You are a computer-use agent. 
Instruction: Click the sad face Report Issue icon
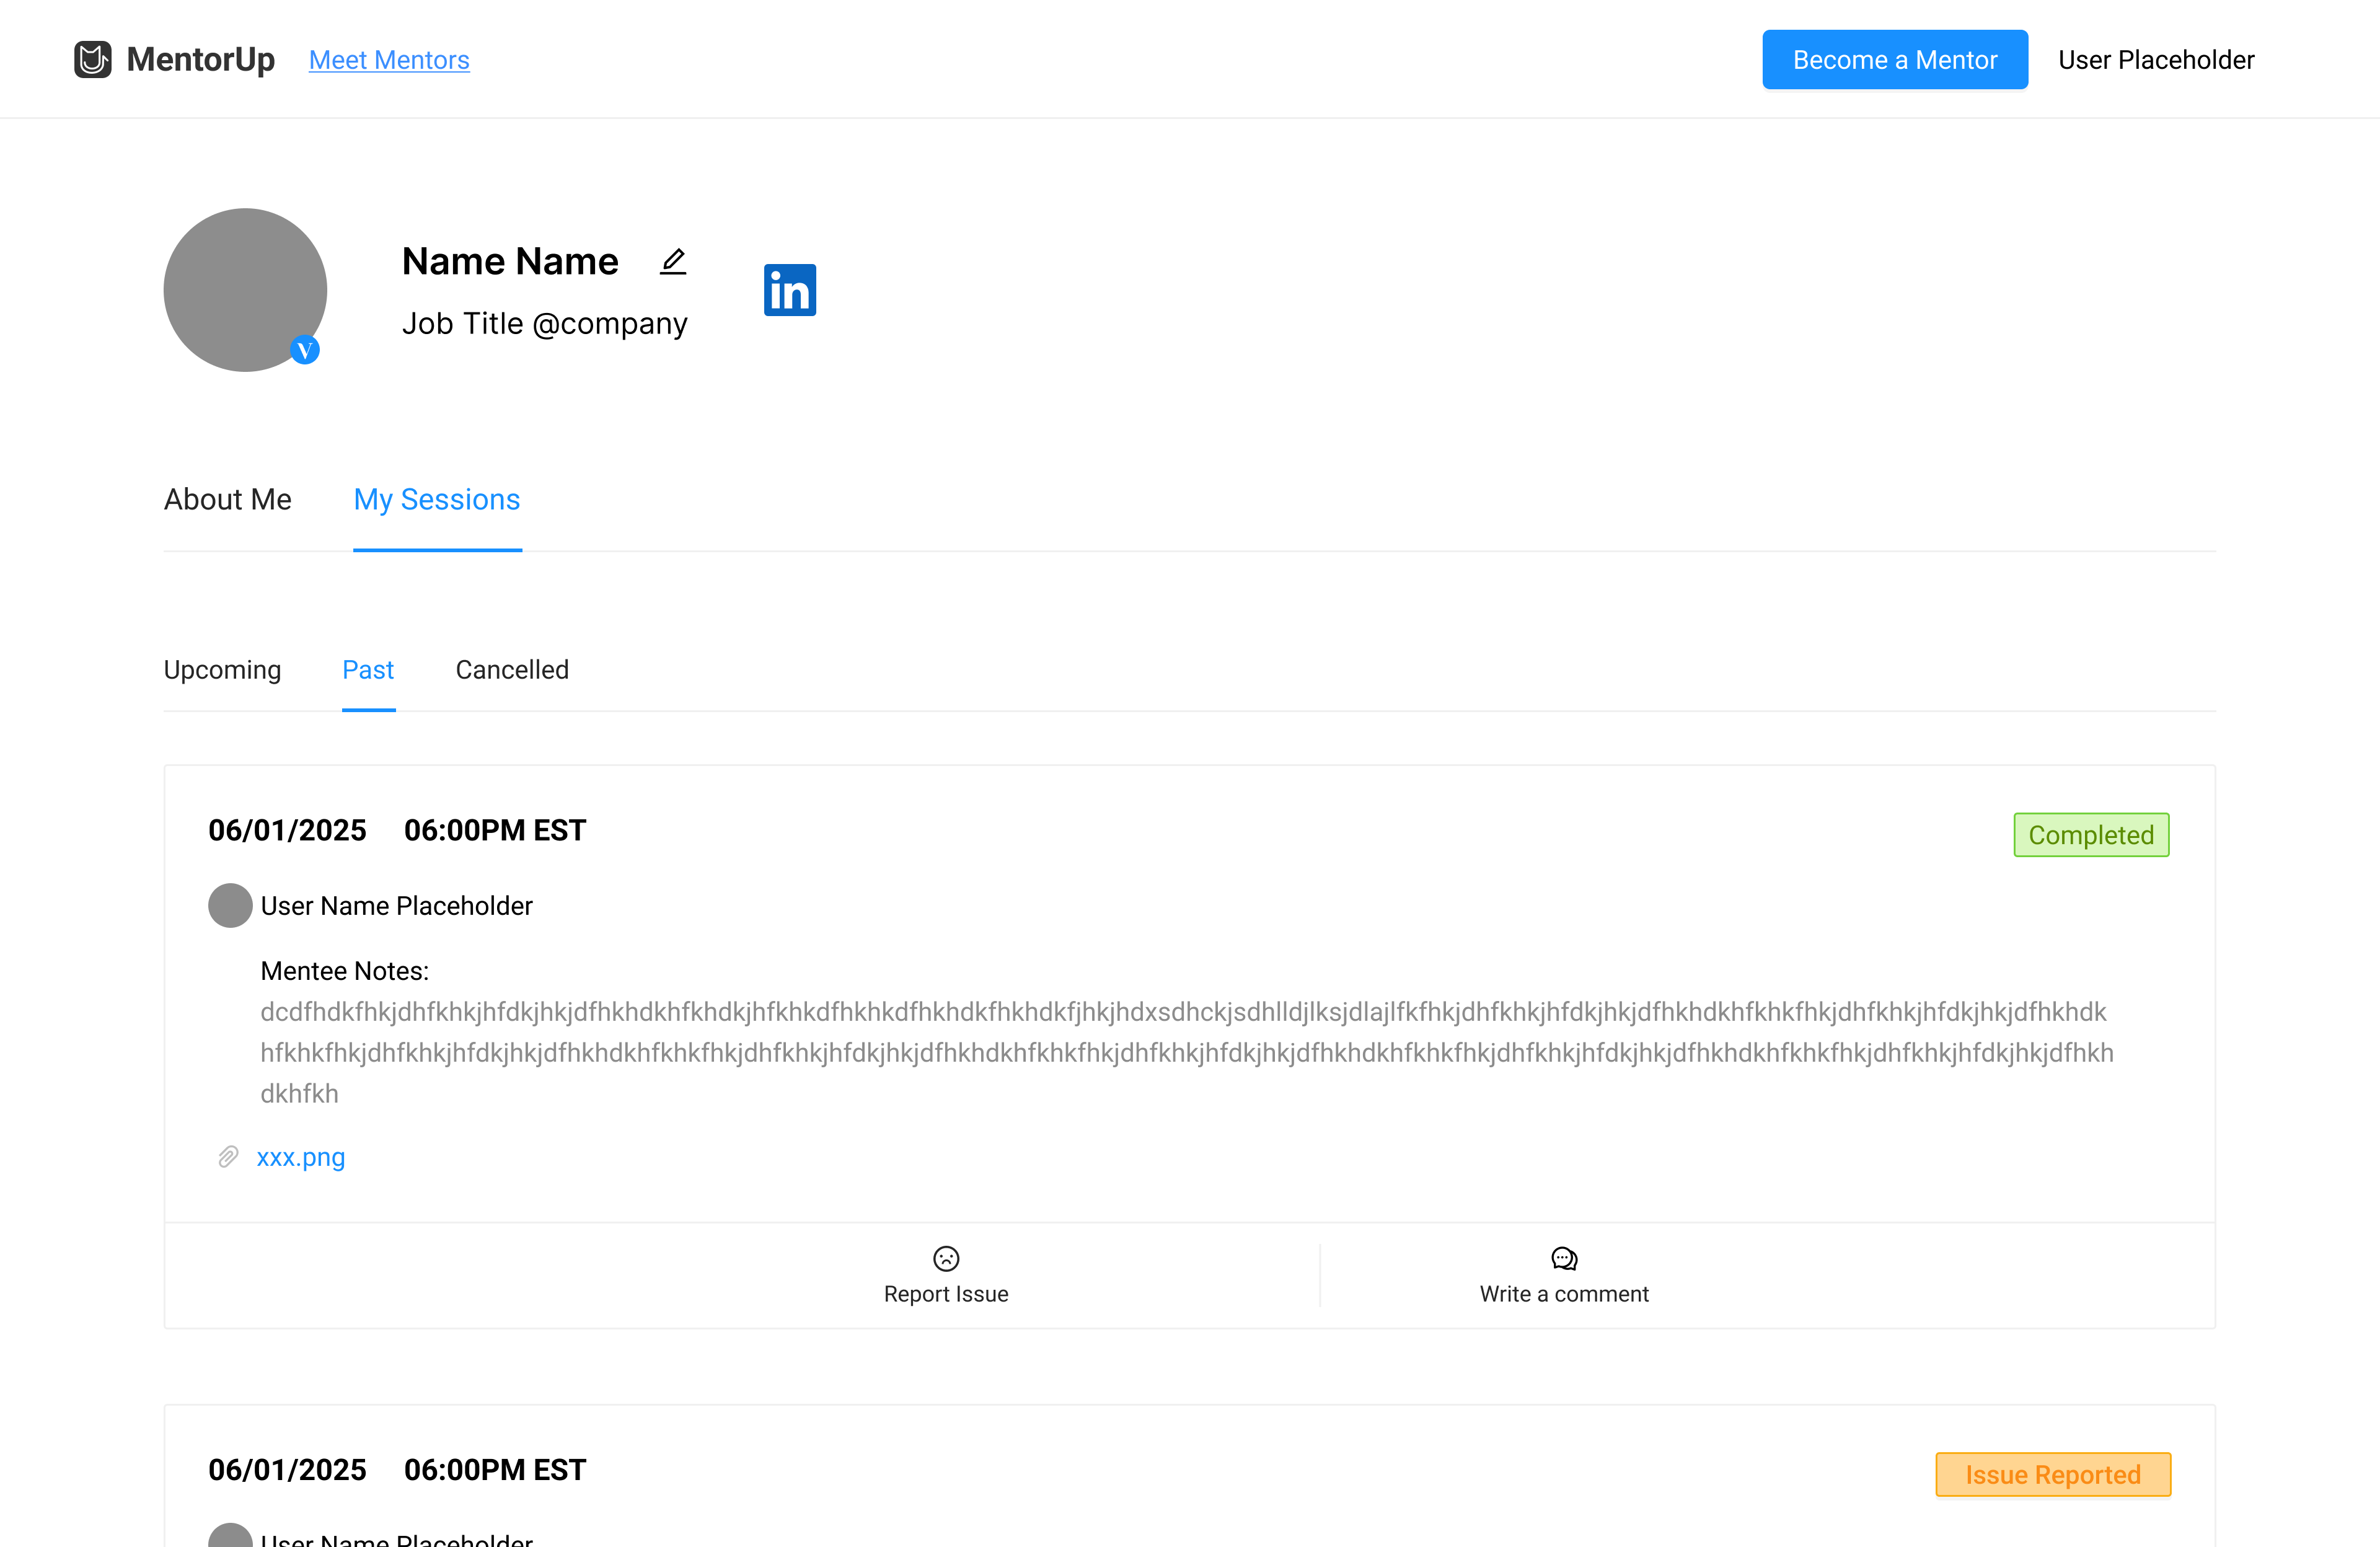click(x=945, y=1258)
